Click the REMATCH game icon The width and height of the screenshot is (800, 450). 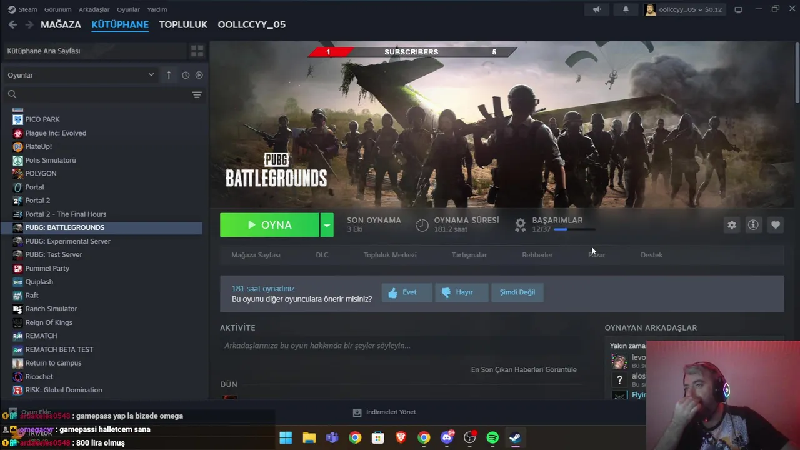[17, 336]
